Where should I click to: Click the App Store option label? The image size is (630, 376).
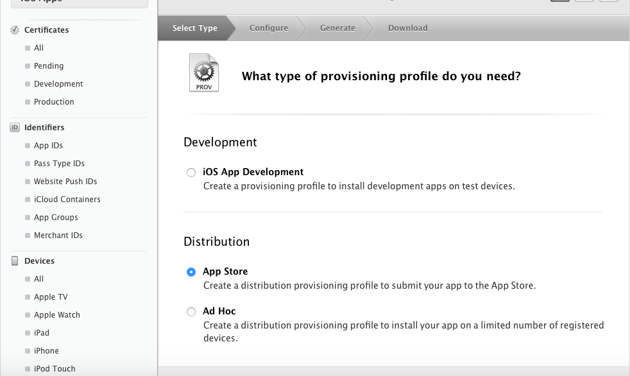[x=225, y=271]
